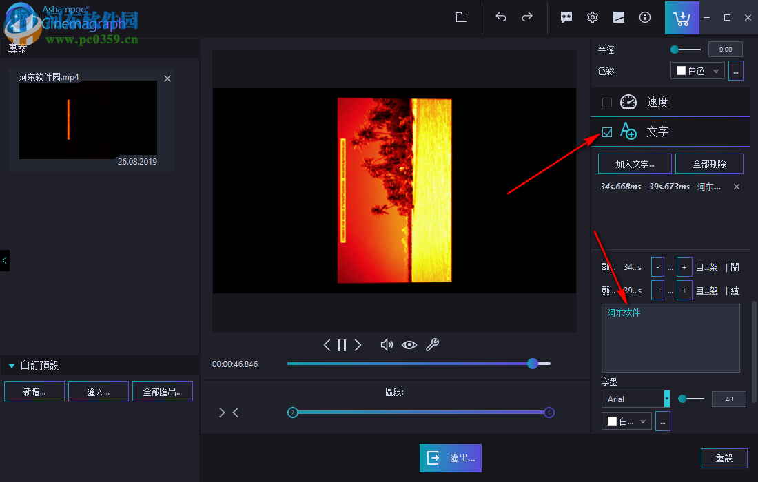Click the 匯出 export button

[x=450, y=458]
